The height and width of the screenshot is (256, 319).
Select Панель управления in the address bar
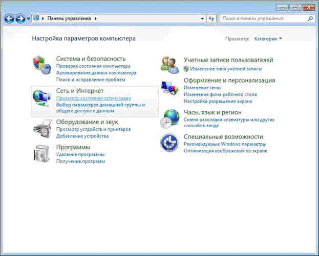[69, 18]
